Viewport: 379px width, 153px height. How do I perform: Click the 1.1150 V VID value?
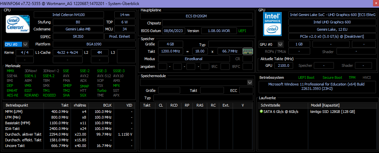pyautogui.click(x=125, y=134)
